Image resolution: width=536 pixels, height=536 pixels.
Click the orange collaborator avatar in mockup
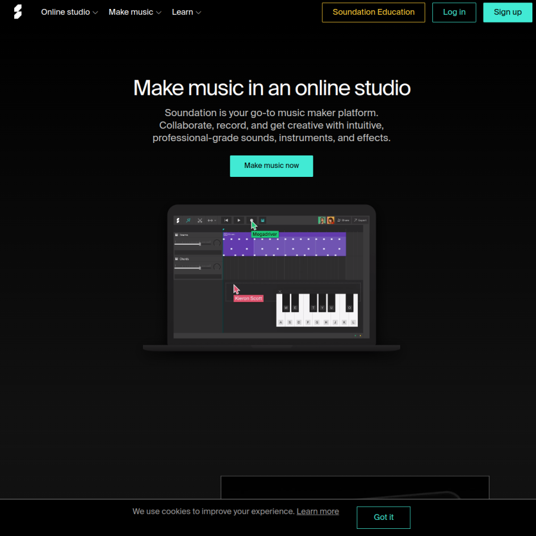[x=330, y=220]
